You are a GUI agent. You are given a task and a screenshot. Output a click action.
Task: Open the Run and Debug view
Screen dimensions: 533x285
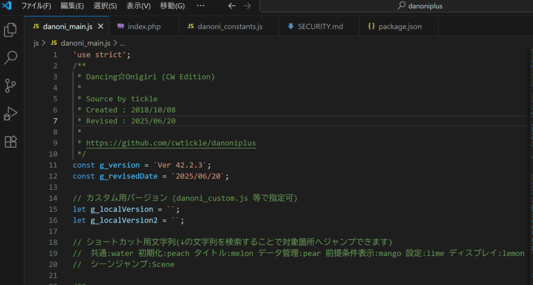click(x=10, y=114)
